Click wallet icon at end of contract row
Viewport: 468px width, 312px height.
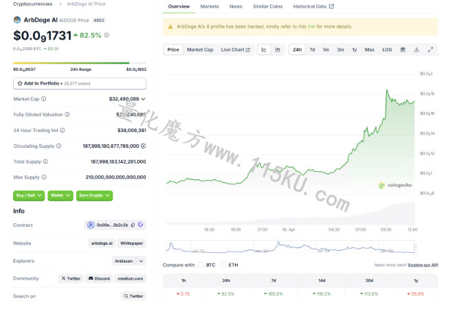(140, 225)
